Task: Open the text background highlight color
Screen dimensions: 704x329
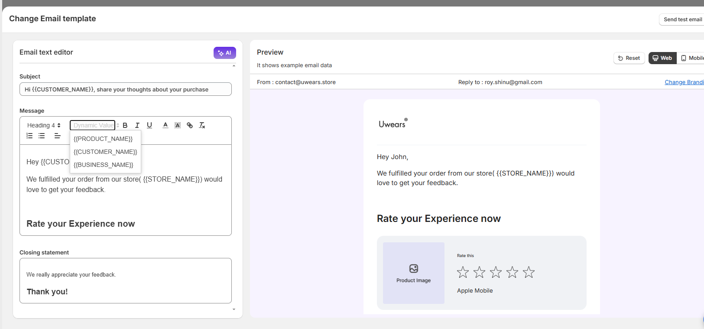Action: [x=178, y=125]
